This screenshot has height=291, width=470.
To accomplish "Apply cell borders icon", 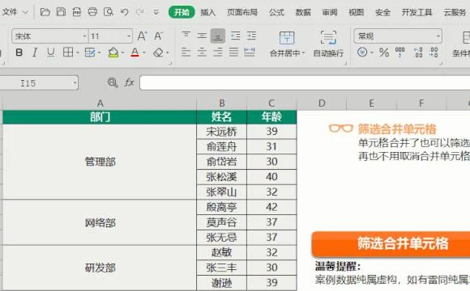I will (68, 53).
